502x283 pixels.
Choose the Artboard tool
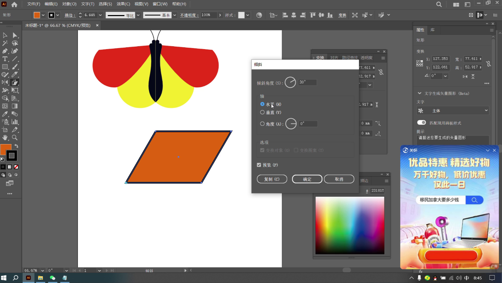(x=5, y=130)
